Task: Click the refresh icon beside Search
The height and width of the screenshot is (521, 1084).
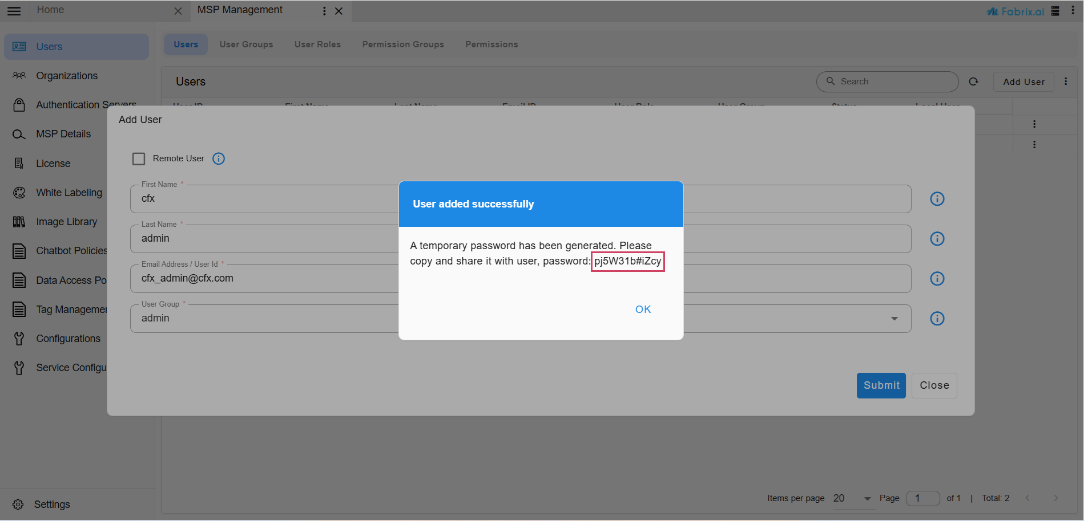Action: pos(973,82)
